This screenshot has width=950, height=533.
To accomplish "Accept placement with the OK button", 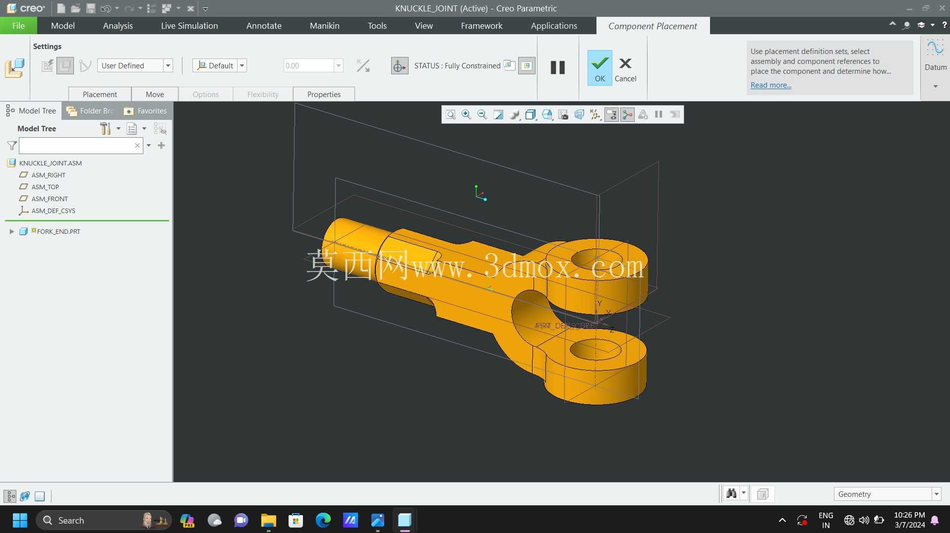I will [x=599, y=68].
